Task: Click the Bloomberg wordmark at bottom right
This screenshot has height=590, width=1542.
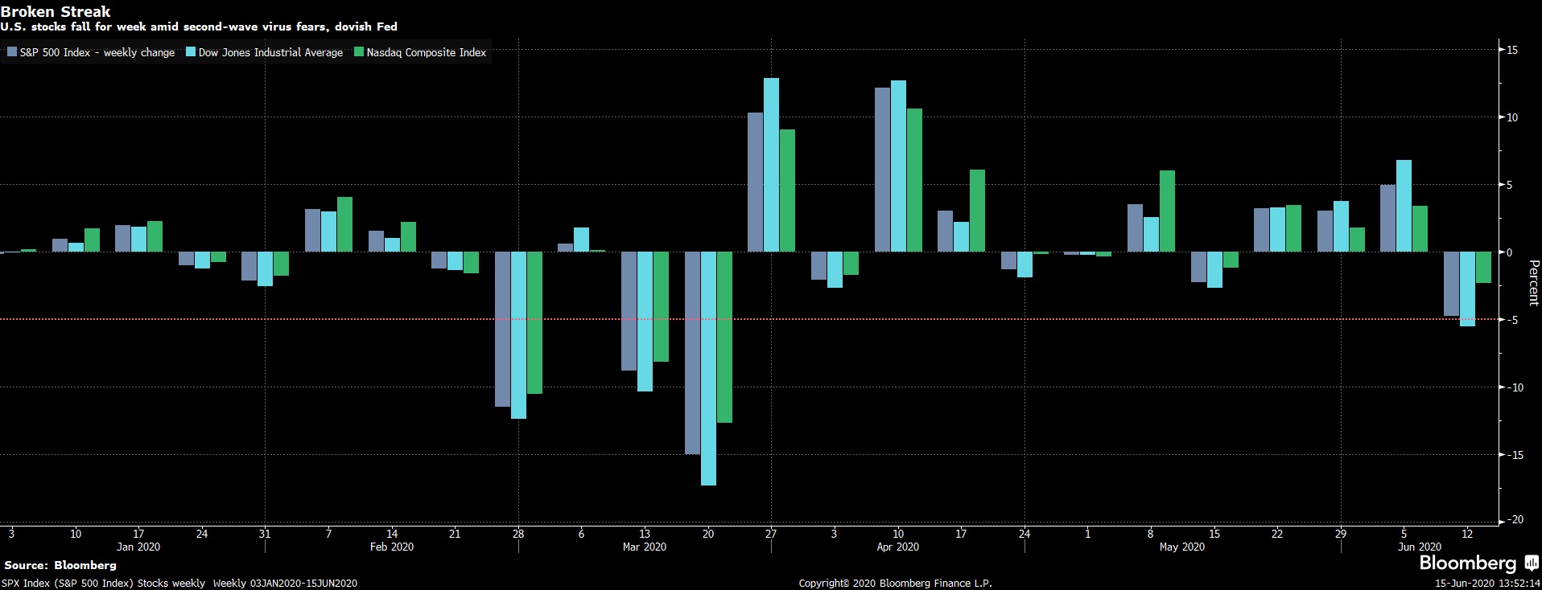Action: [1467, 563]
